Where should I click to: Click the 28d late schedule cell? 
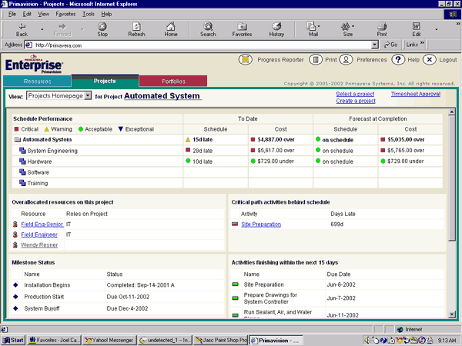[216, 151]
